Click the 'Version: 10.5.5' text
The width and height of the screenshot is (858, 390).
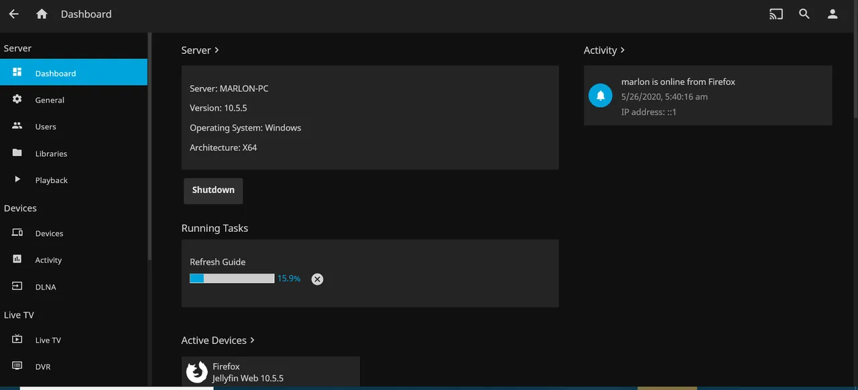point(219,108)
